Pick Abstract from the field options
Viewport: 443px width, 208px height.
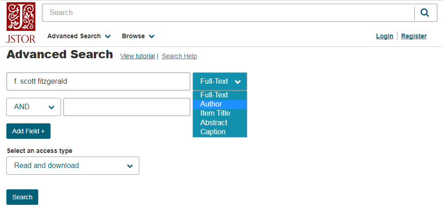pyautogui.click(x=220, y=122)
